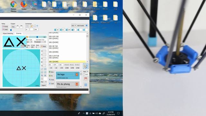Click gcode editor scroll down arrow

coord(87,62)
